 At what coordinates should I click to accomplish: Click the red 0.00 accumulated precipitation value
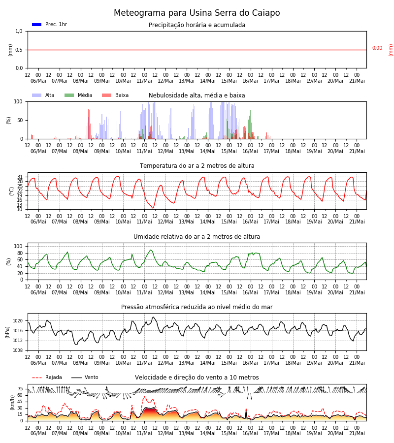tap(377, 48)
